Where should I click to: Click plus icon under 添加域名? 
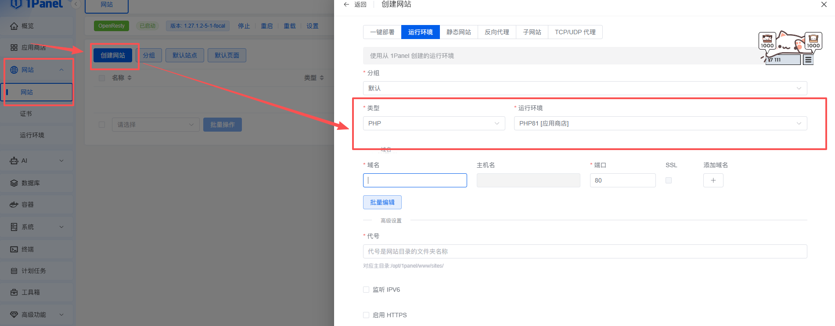(x=713, y=180)
